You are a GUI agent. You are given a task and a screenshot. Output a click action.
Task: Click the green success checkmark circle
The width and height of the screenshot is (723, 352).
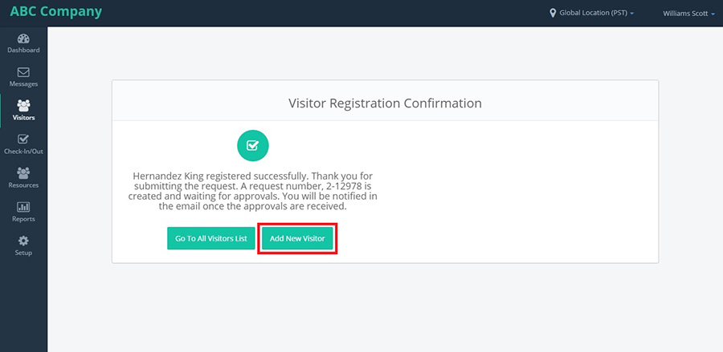pyautogui.click(x=253, y=145)
